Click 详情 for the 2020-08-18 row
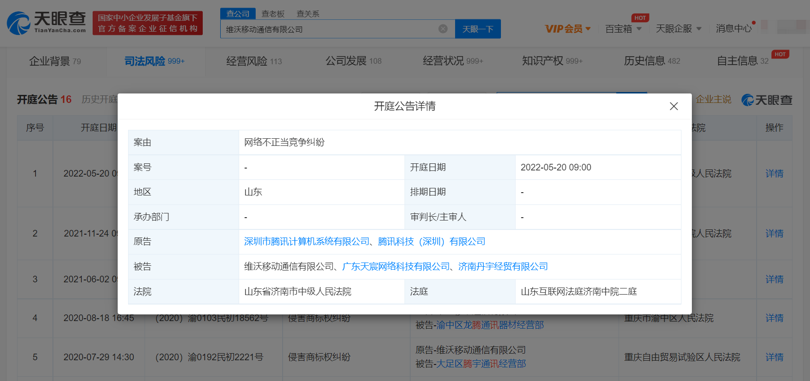 774,318
